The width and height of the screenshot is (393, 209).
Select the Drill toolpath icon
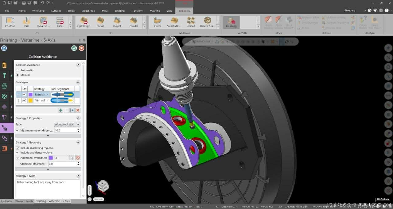27,22
